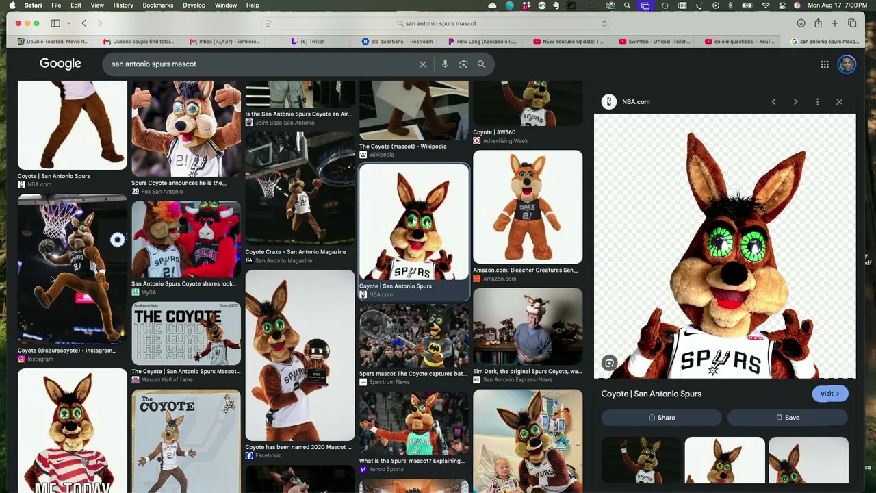
Task: Open the Coyote | San Antonio Spurs preview title
Action: tap(651, 394)
